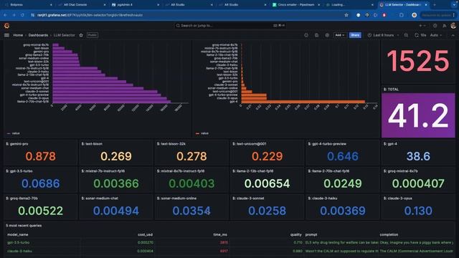Click the Public badge
Screen dimensions: 459x258
(93, 35)
